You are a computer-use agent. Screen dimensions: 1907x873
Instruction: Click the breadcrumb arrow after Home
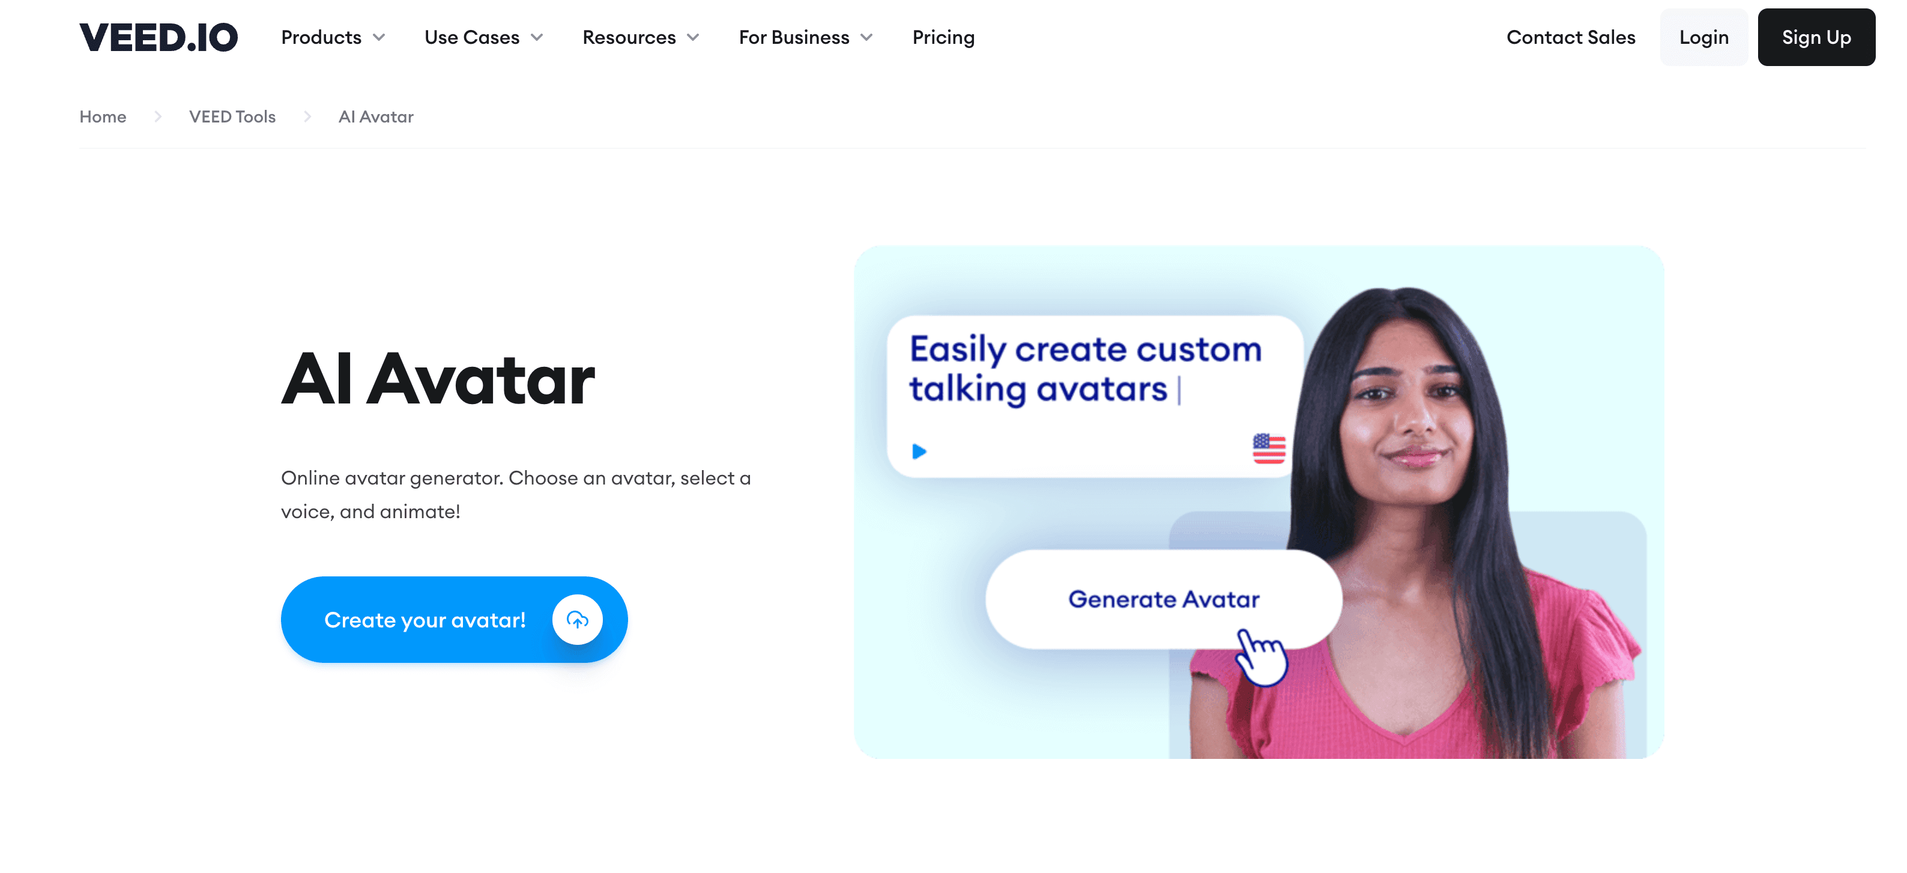[158, 117]
